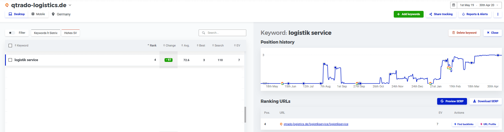Toggle the Filter switch
504x132 pixels.
pos(12,33)
